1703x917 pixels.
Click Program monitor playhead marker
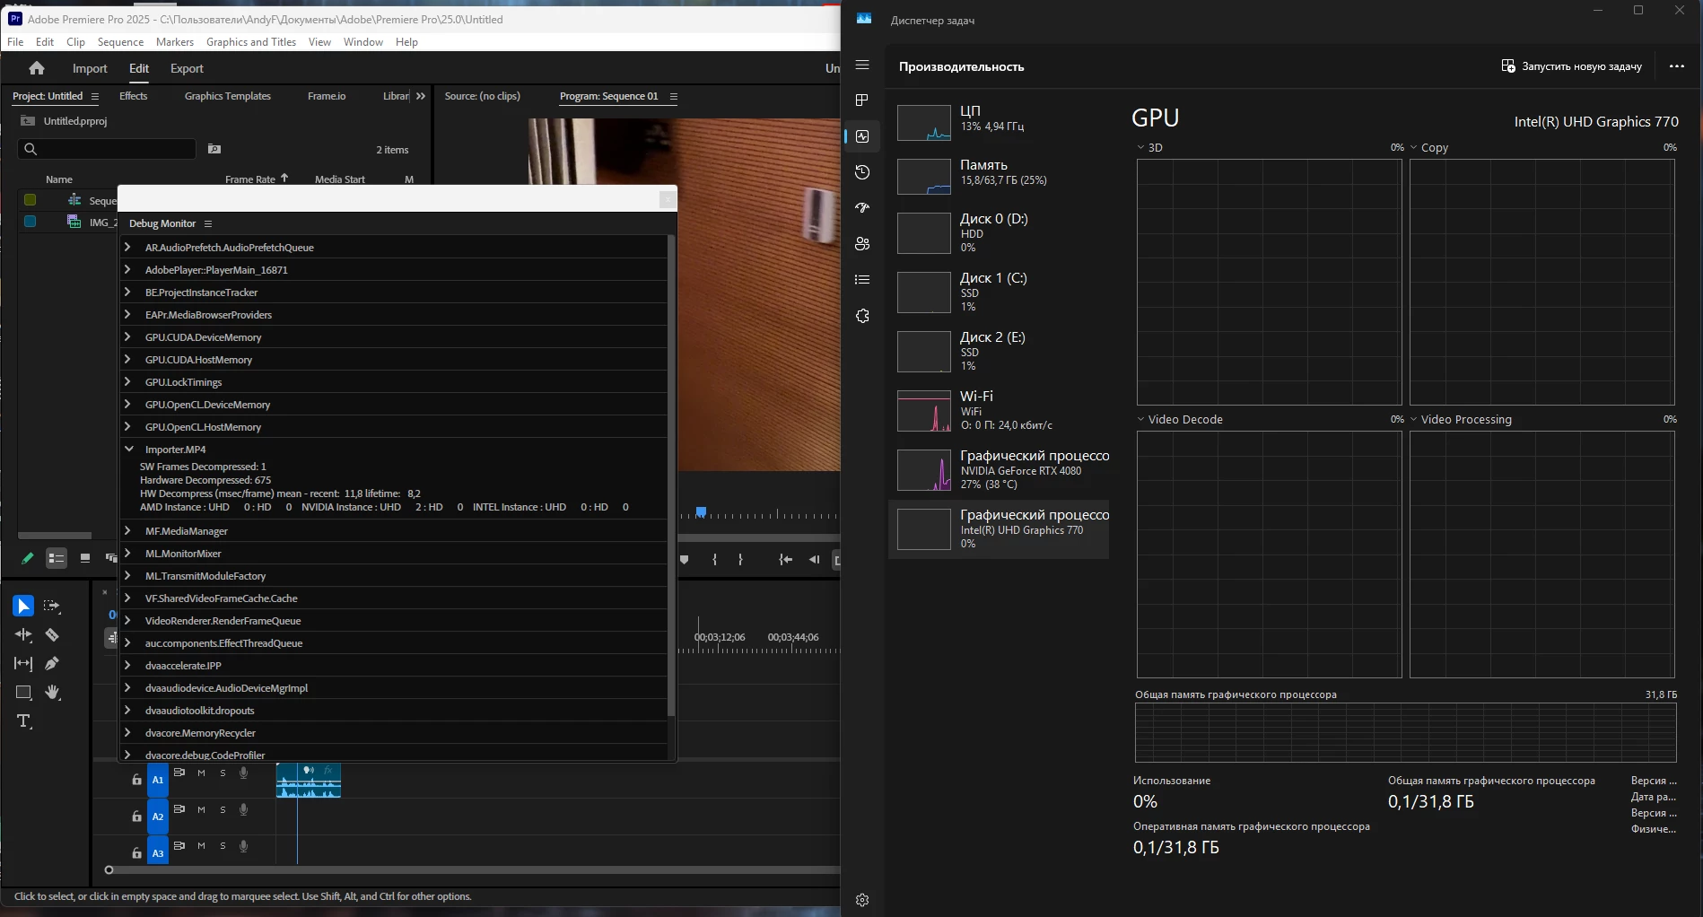(702, 511)
